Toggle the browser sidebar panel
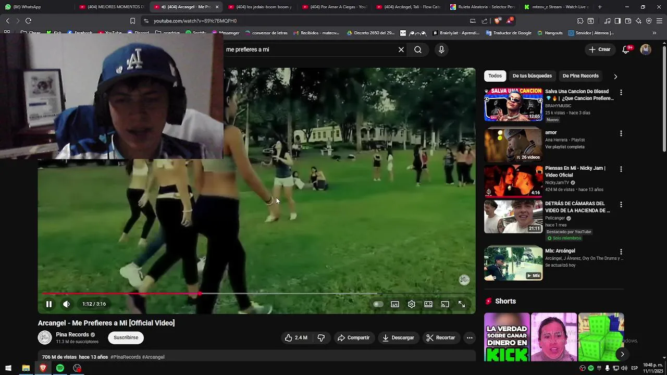Viewport: 667px width, 375px height. click(617, 21)
